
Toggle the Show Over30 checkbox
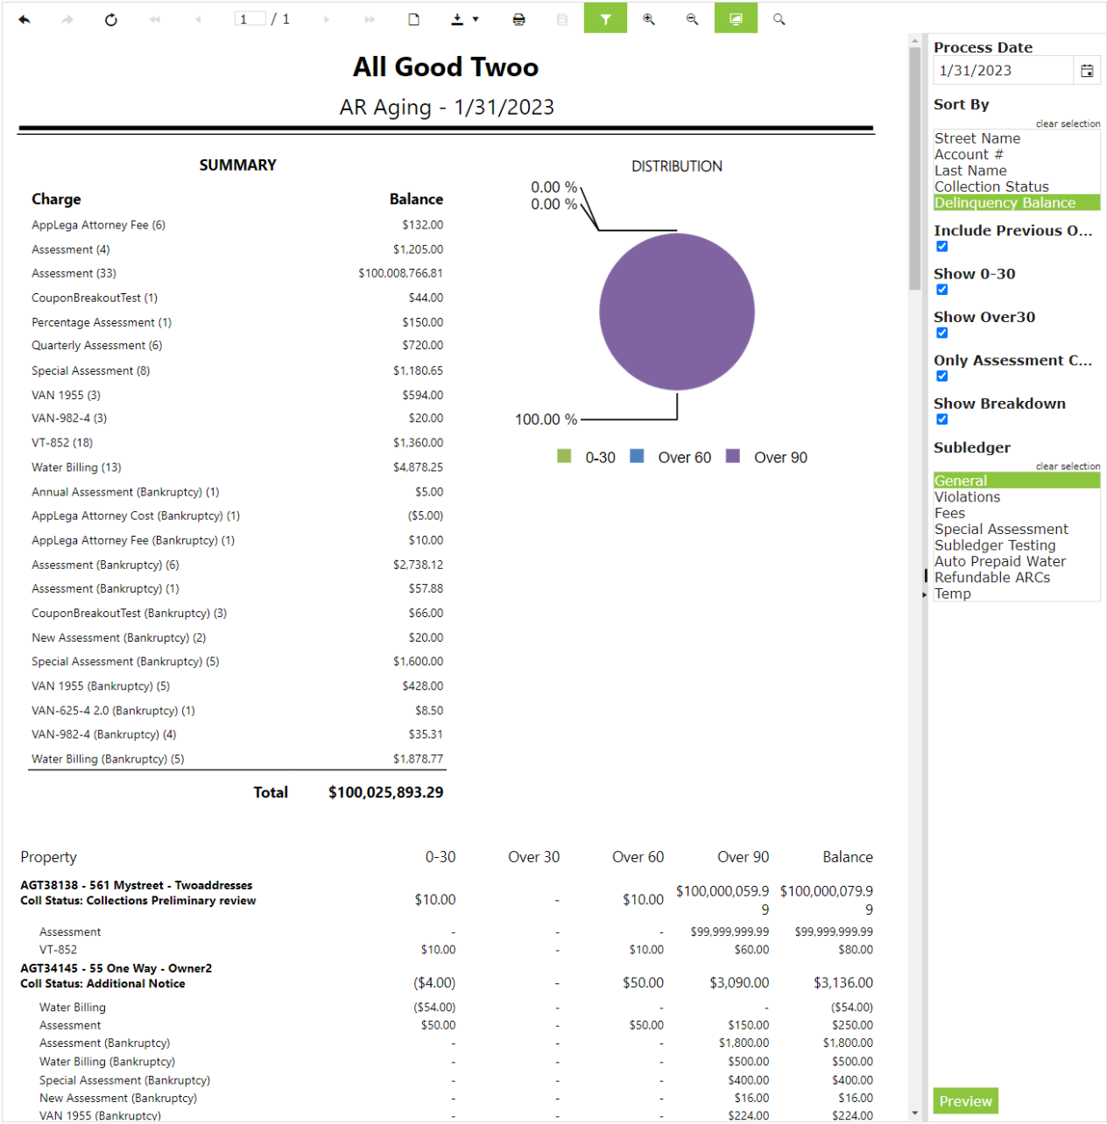pyautogui.click(x=942, y=333)
